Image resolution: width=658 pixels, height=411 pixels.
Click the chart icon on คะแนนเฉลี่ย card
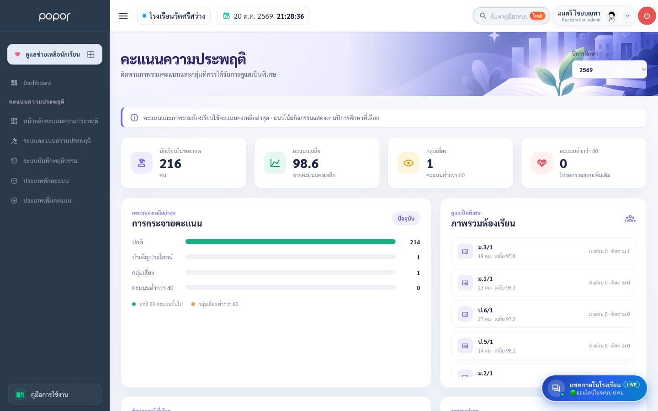[x=275, y=163]
